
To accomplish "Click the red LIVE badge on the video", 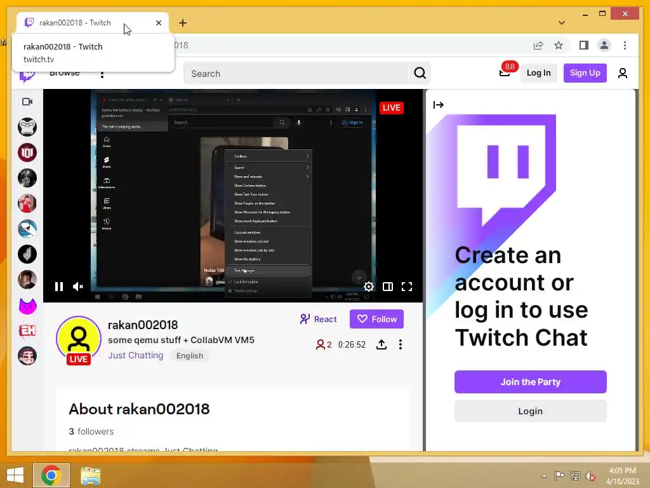I will (x=391, y=108).
